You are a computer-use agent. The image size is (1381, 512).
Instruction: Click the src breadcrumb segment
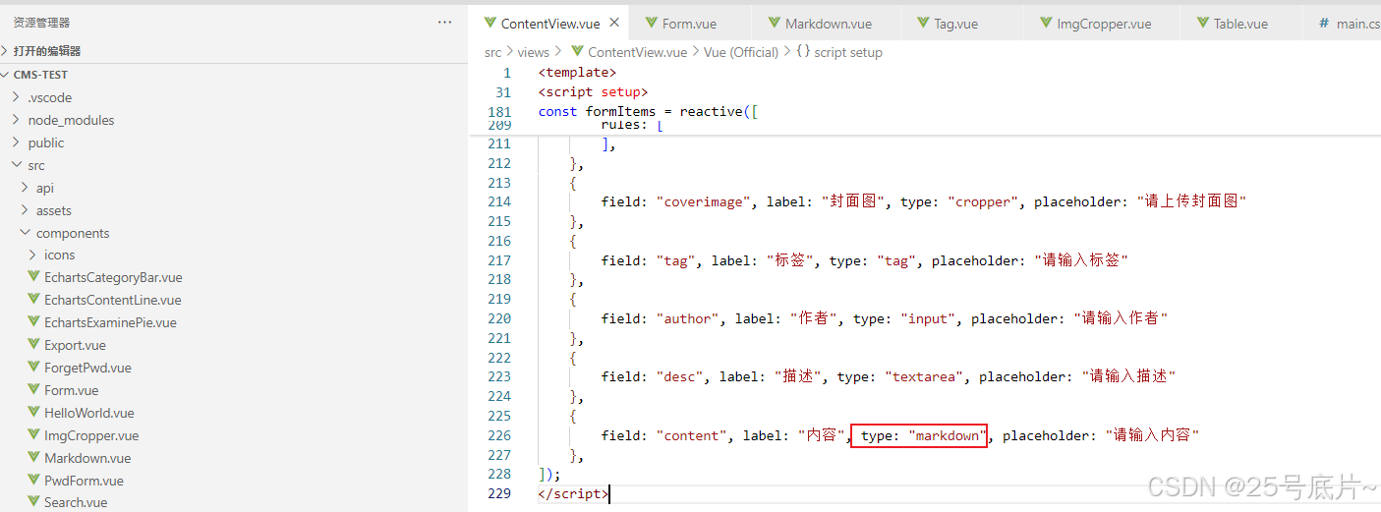(x=492, y=52)
